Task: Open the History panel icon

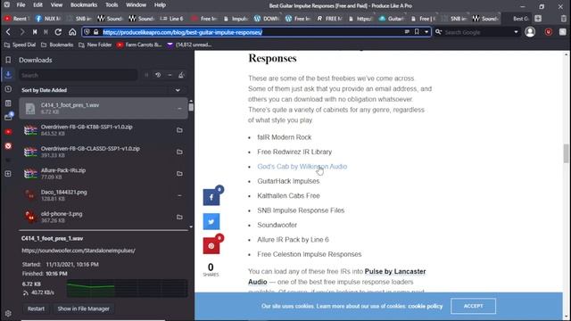Action: click(x=8, y=89)
